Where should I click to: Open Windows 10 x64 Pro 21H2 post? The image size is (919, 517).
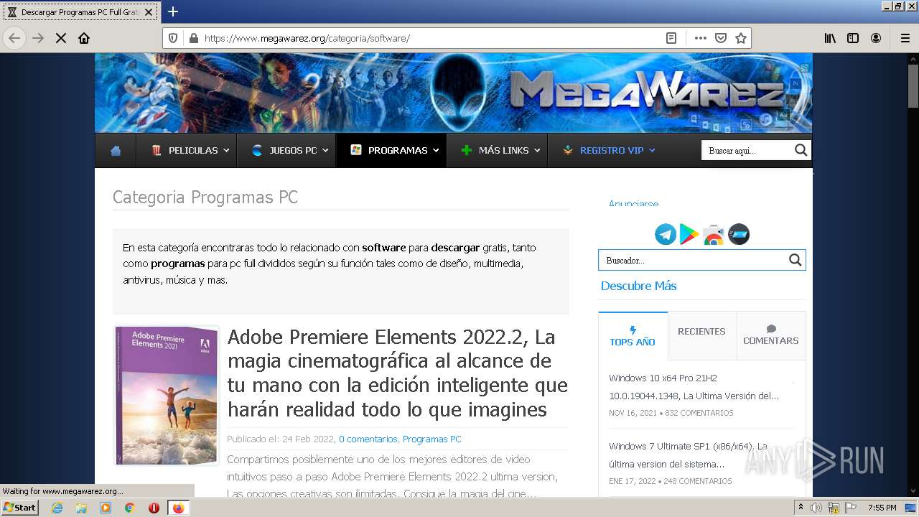694,387
